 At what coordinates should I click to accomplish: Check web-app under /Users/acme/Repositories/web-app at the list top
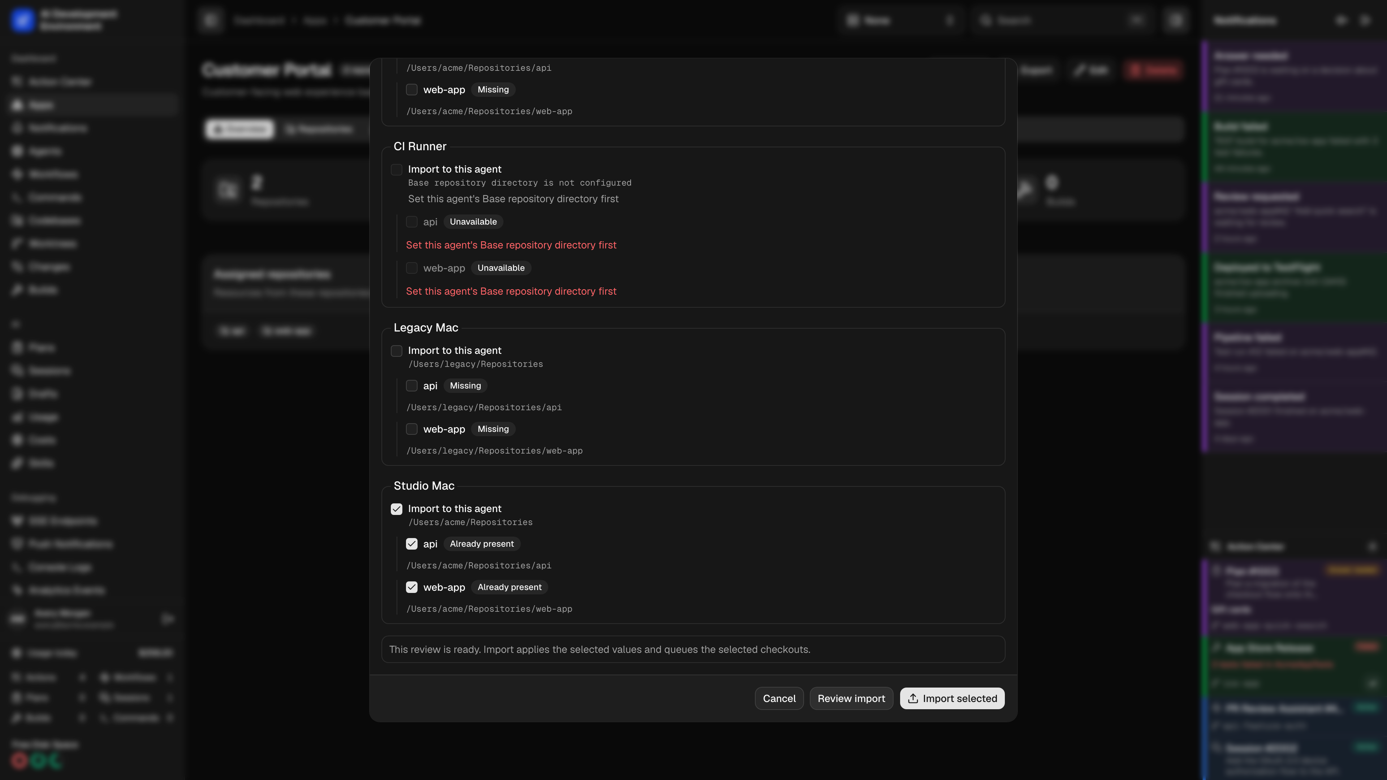click(x=411, y=90)
